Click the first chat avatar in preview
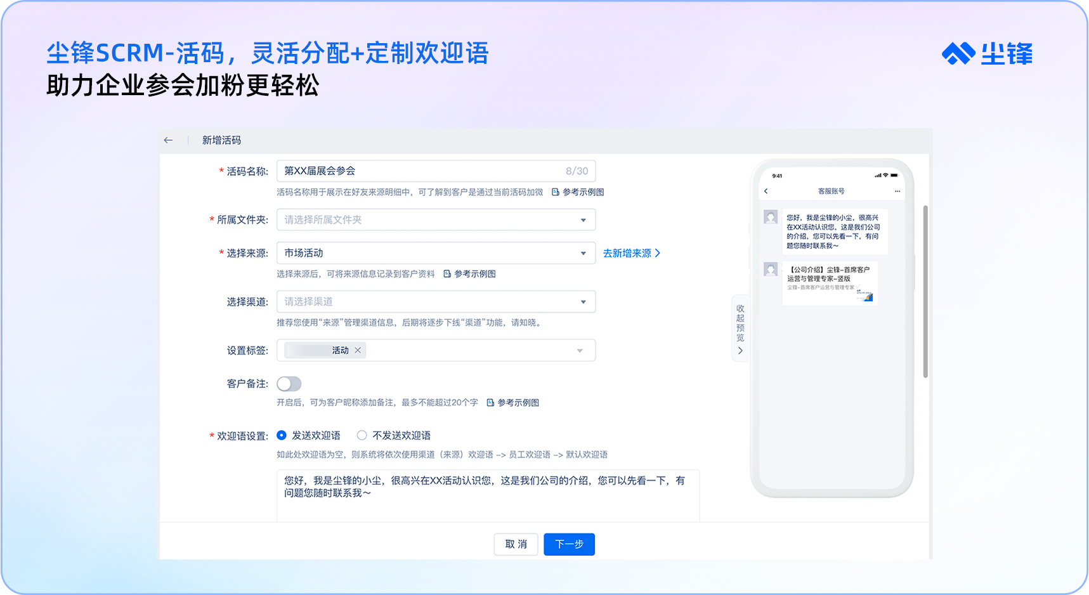 click(771, 218)
